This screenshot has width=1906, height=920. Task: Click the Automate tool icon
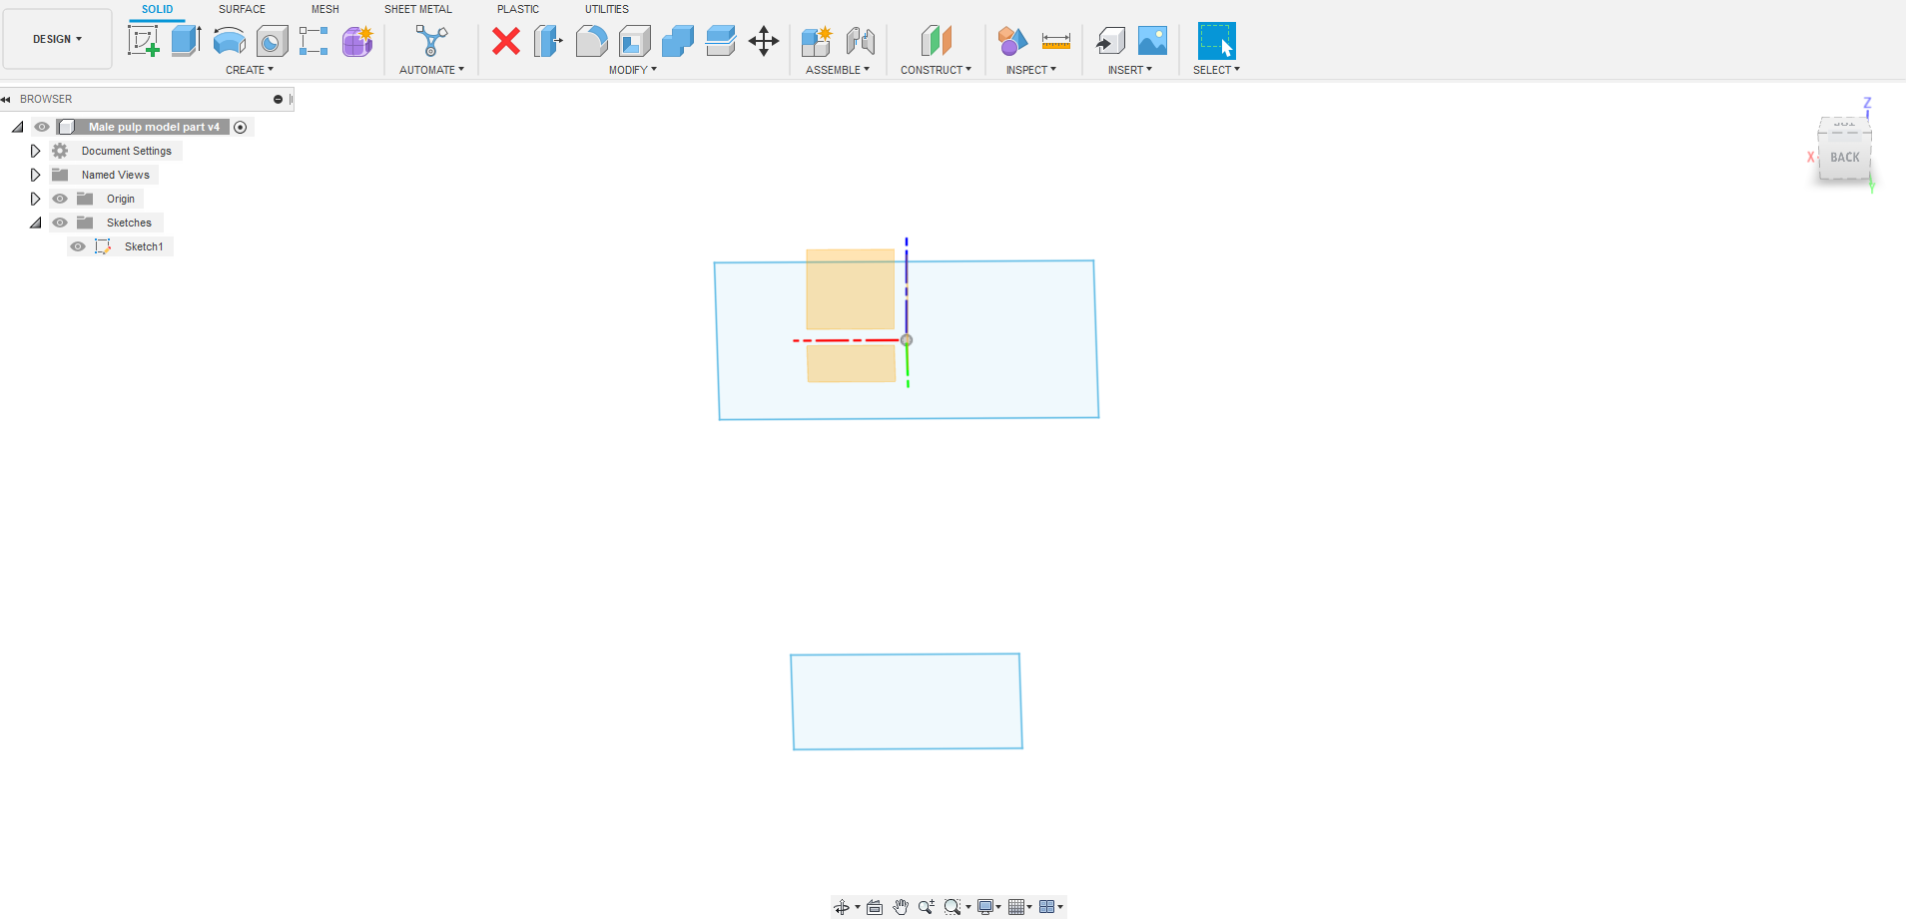[x=431, y=41]
